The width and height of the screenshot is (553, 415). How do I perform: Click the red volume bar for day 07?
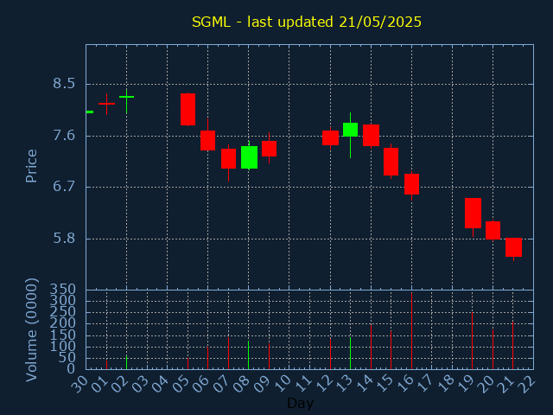pos(228,354)
